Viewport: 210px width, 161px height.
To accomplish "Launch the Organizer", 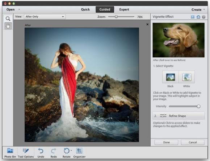I will [x=79, y=150].
